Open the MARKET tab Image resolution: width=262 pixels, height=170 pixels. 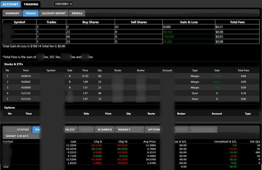[130, 130]
